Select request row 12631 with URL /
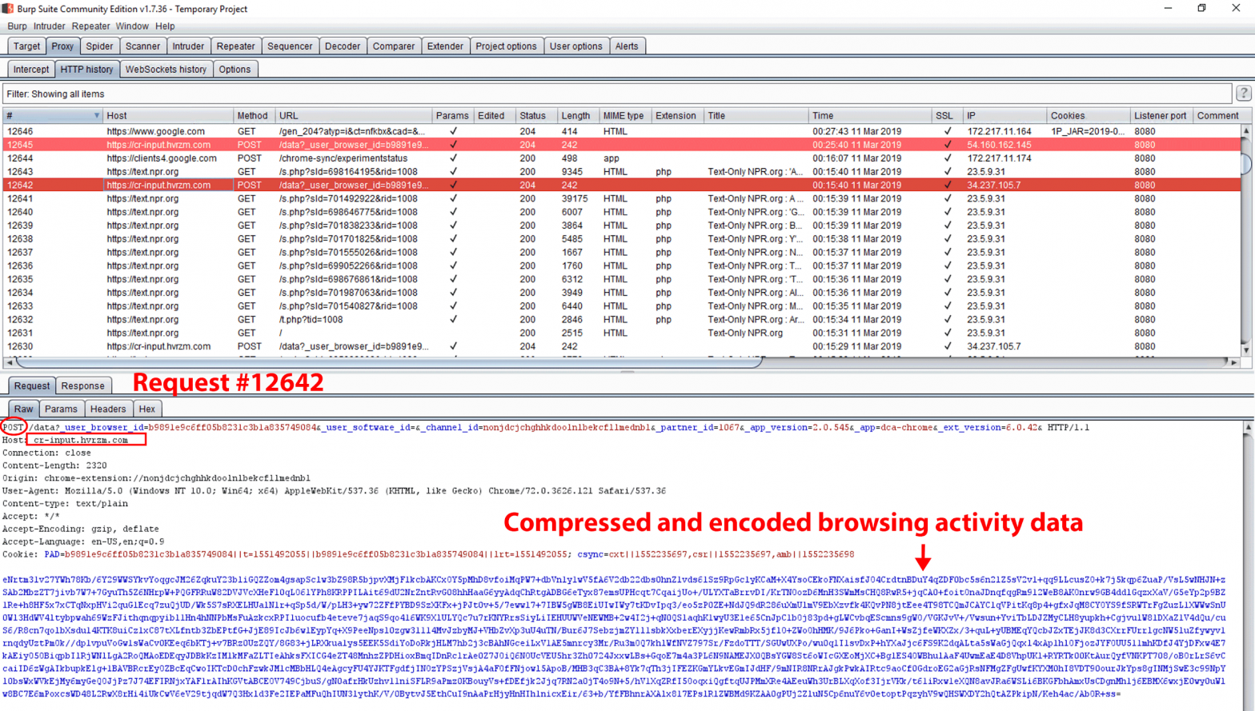This screenshot has width=1255, height=711. pos(622,333)
